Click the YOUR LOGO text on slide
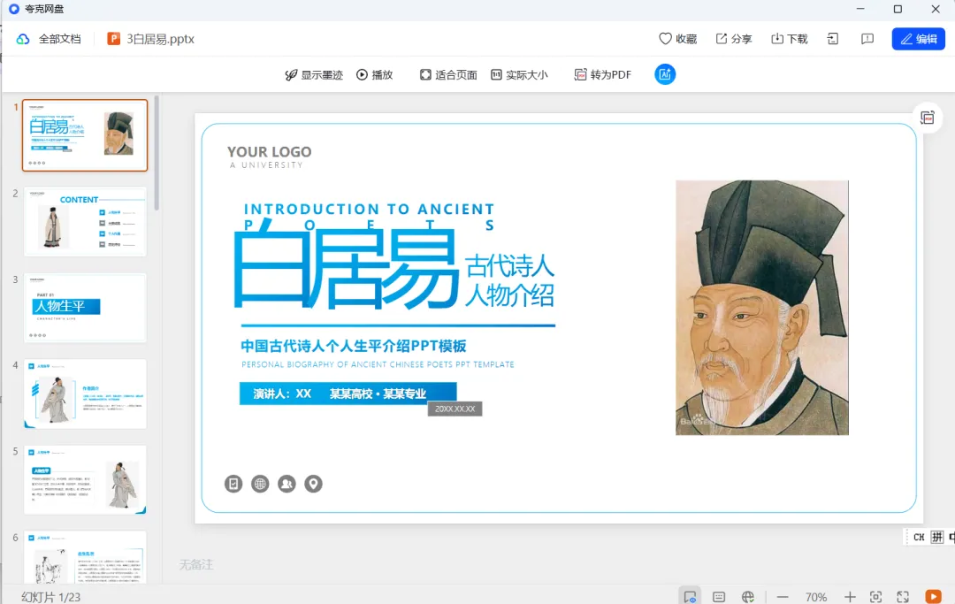955x604 pixels. click(269, 151)
